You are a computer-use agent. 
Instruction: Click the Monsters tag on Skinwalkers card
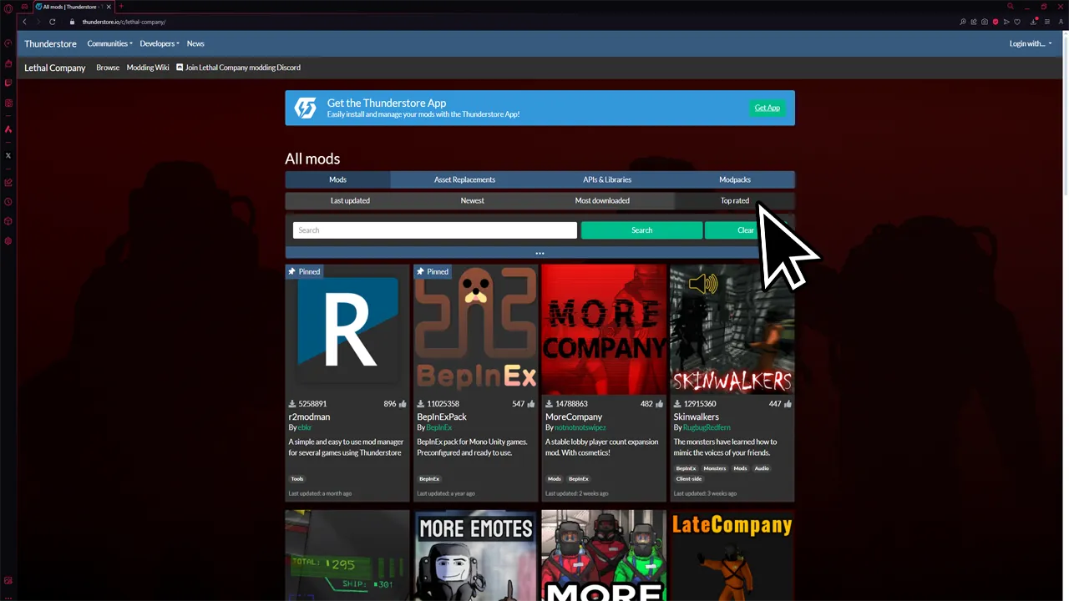coord(715,468)
